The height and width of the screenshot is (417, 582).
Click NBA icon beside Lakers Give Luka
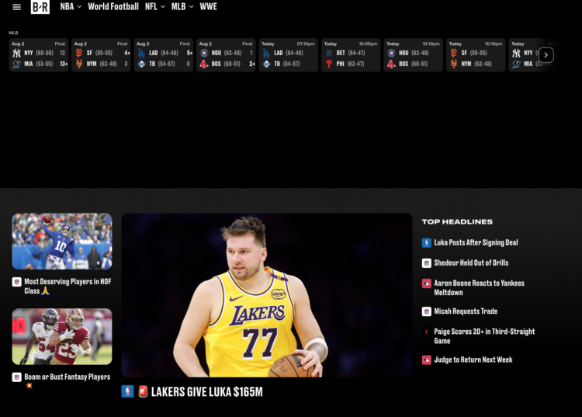[128, 391]
